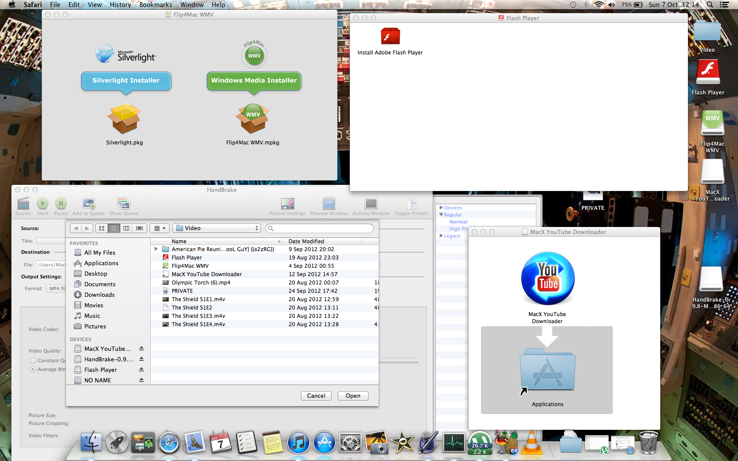
Task: Switch file dialog to list view
Action: (114, 228)
